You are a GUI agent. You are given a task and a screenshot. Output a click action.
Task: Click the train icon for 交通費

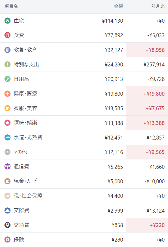click(8, 225)
